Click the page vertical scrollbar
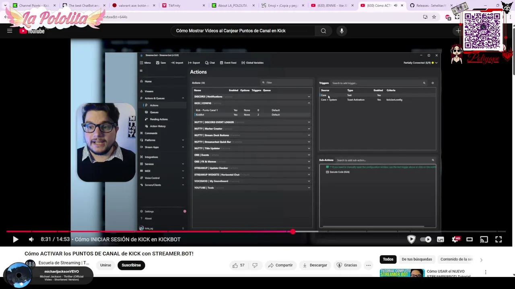The image size is (515, 289). tap(513, 52)
